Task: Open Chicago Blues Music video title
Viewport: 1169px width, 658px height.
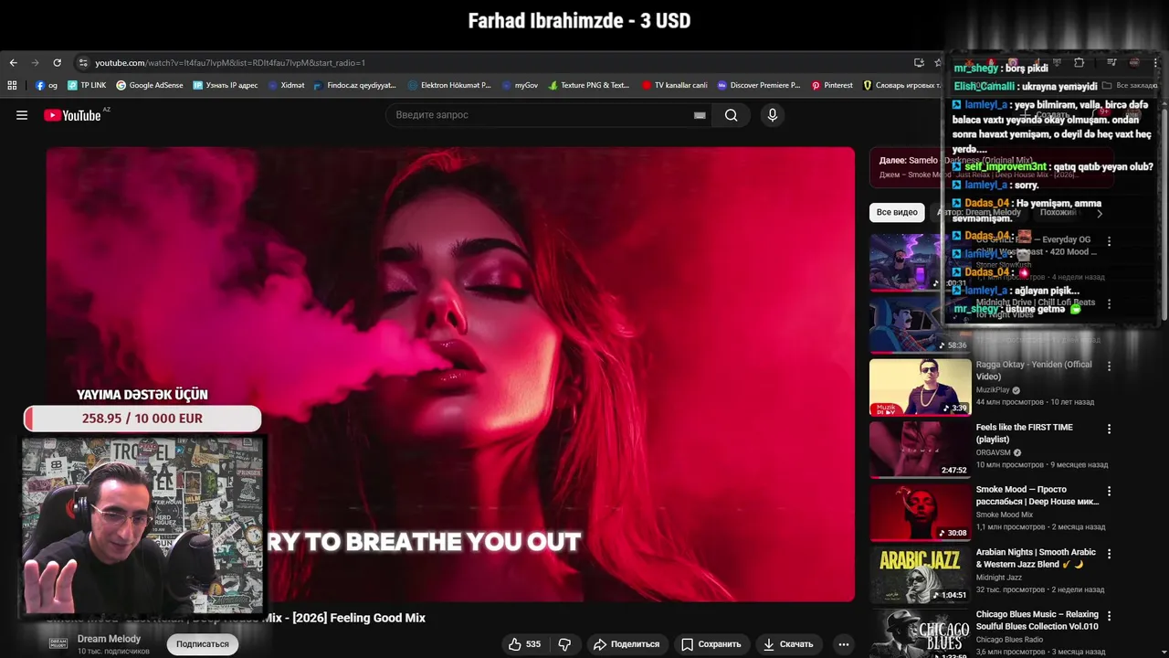Action: click(1037, 621)
